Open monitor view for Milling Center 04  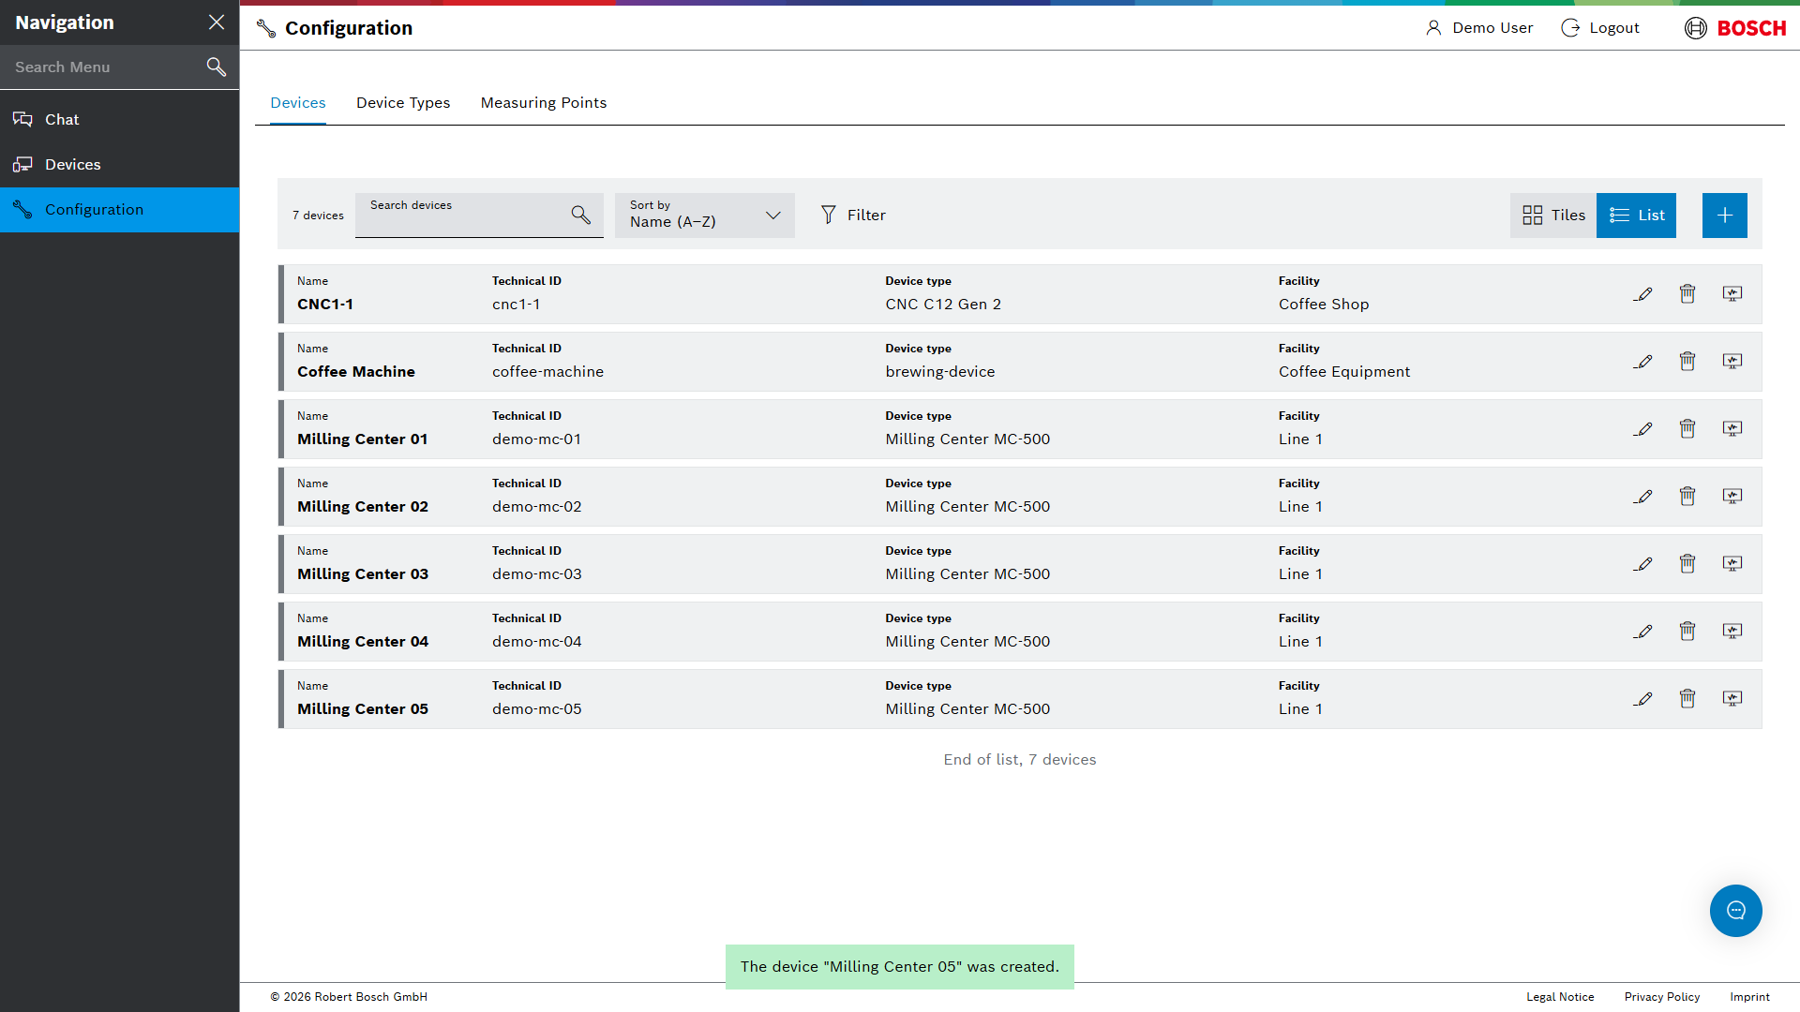[1732, 632]
